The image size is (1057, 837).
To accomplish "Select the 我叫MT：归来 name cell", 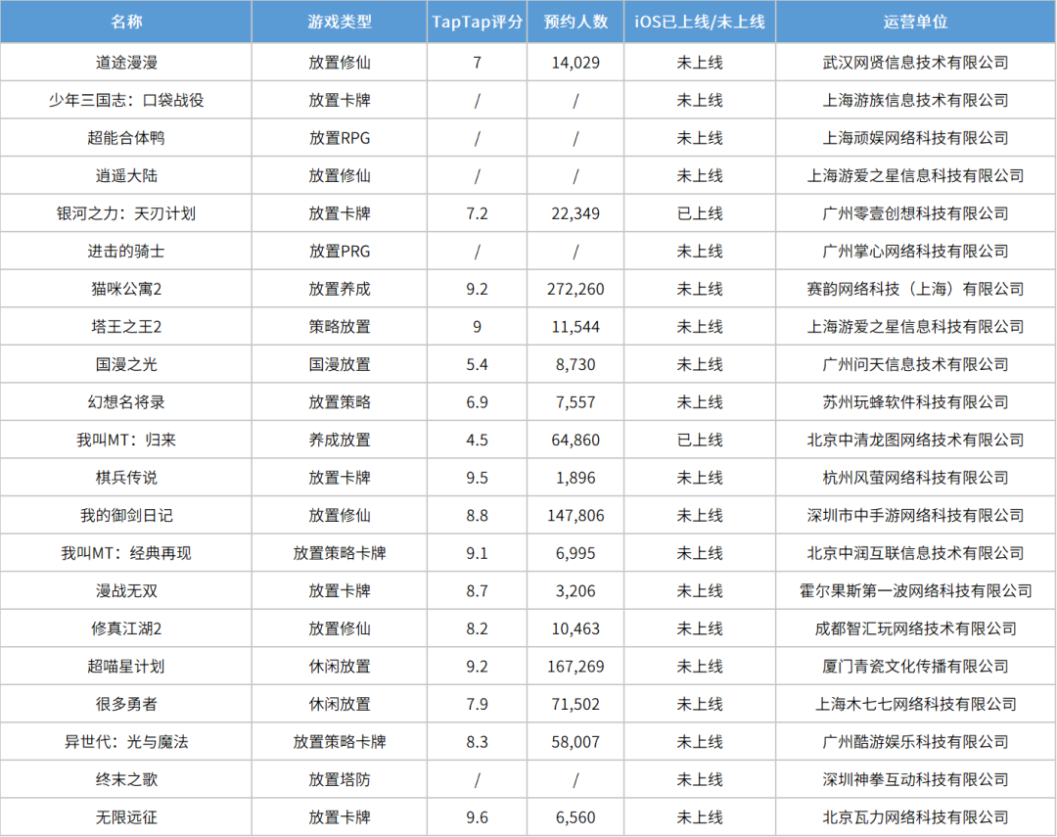I will coord(126,440).
